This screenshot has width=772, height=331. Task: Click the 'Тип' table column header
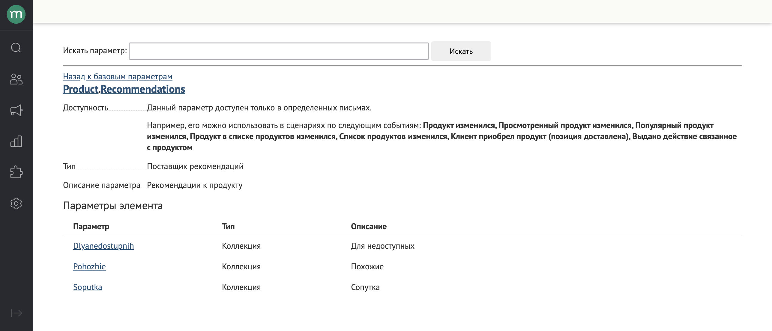click(x=228, y=227)
